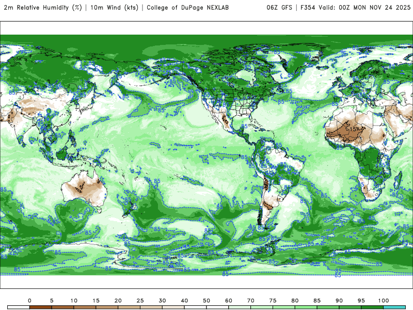This screenshot has width=413, height=310.
Task: Click the '75' tick label on color scale
Action: pyautogui.click(x=273, y=301)
